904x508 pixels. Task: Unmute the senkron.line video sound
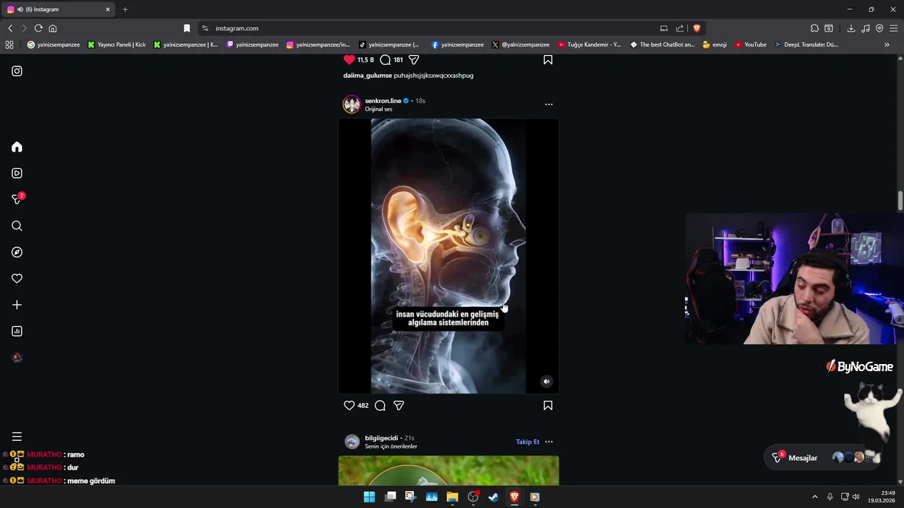point(546,381)
